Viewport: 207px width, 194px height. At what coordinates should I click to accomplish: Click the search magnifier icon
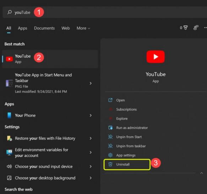click(10, 12)
